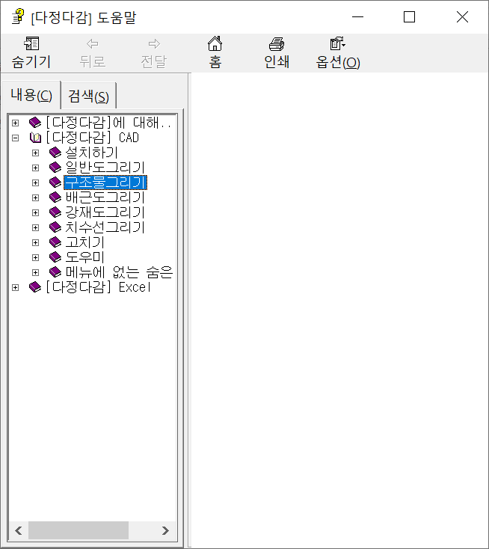Click book icon beside [다정다감] Excel
489x549 pixels.
click(x=35, y=287)
